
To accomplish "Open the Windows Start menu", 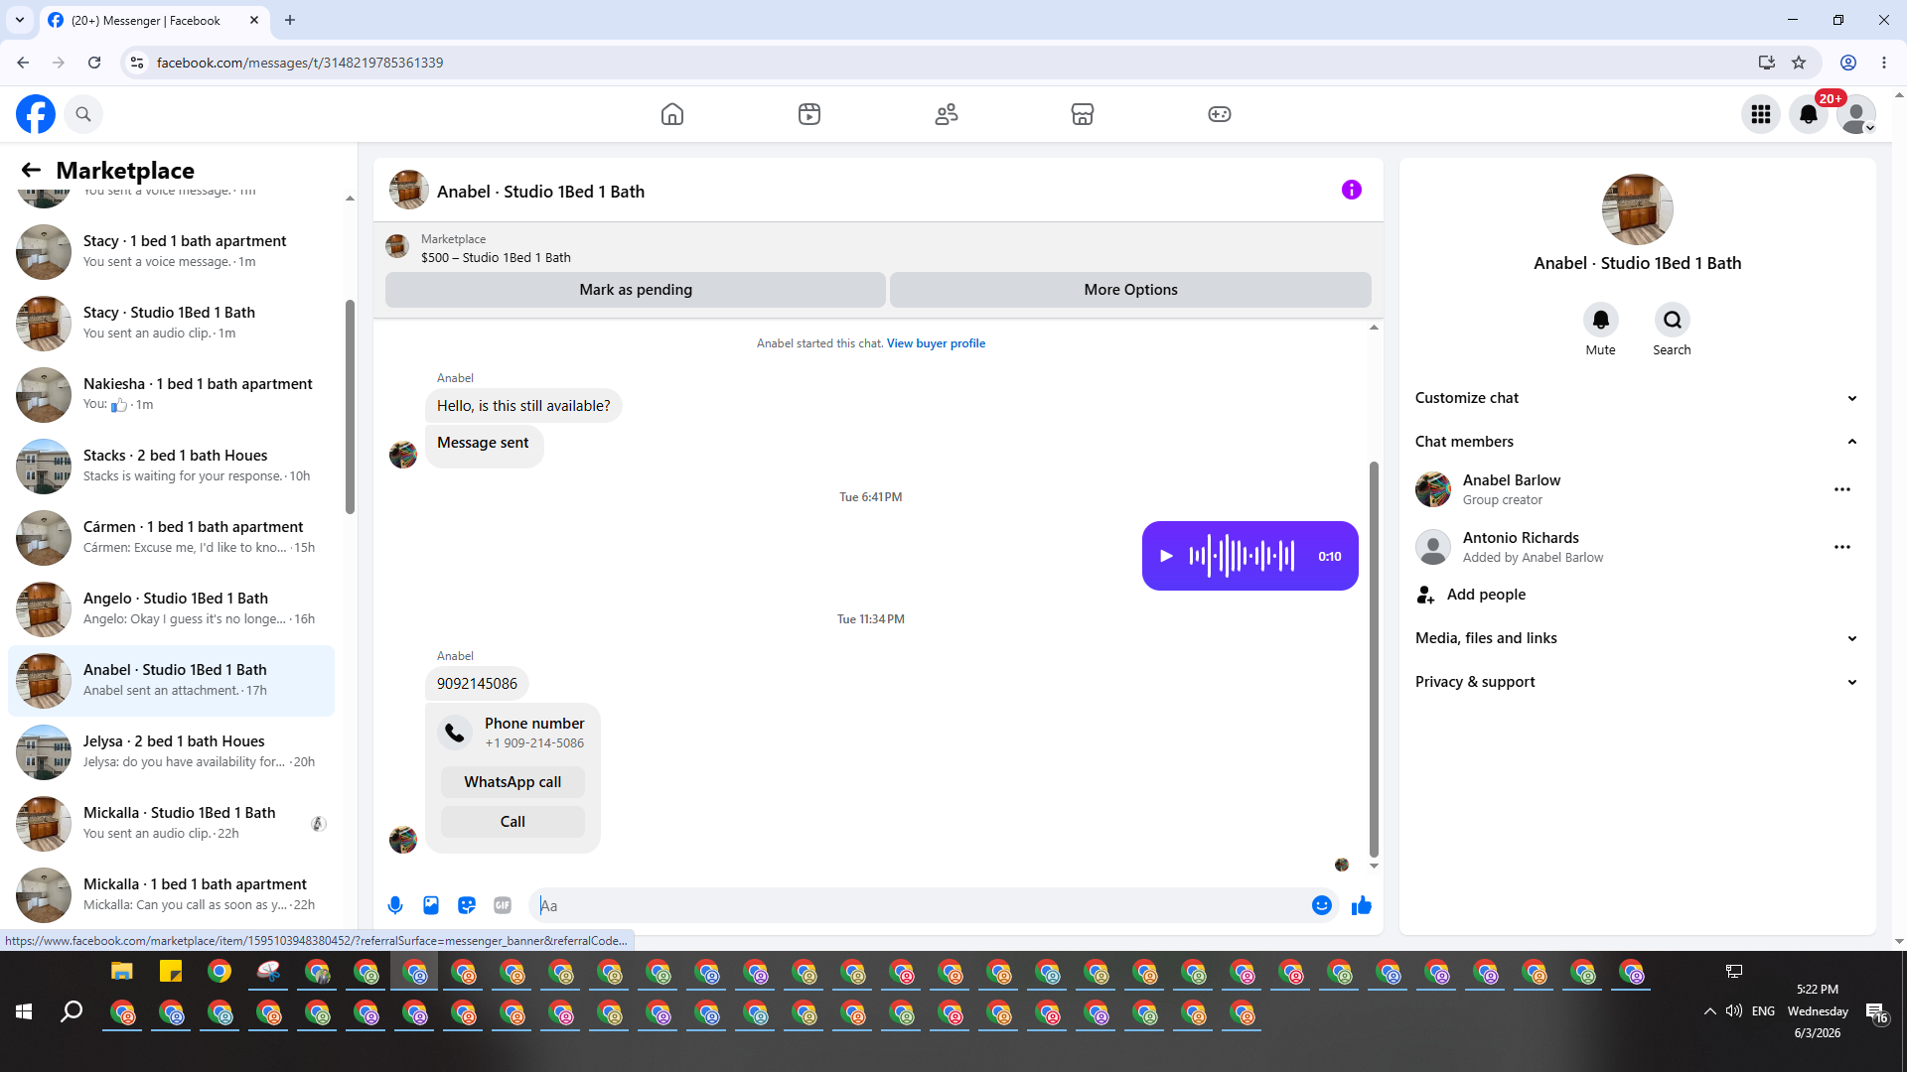I will pyautogui.click(x=24, y=1011).
